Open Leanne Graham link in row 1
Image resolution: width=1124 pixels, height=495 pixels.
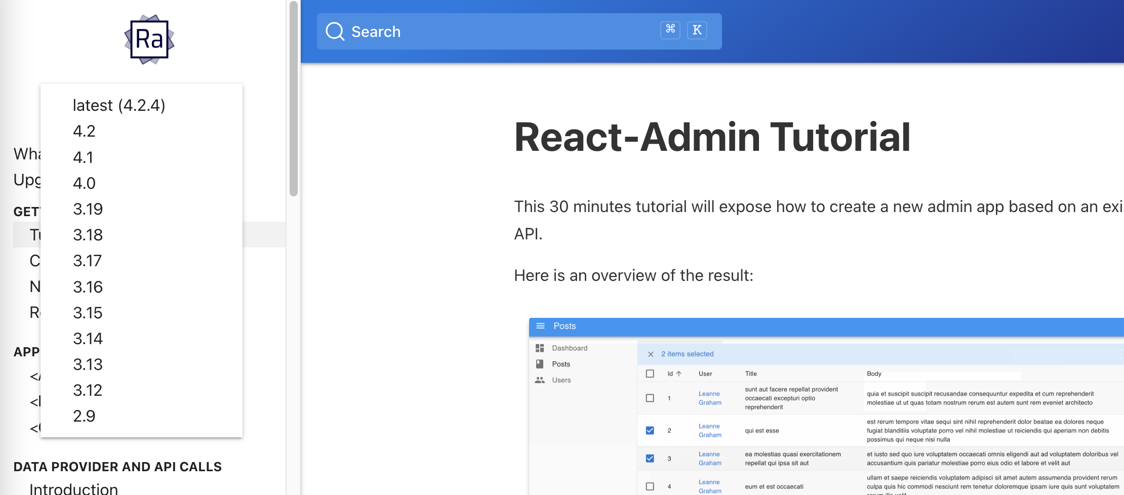point(710,398)
